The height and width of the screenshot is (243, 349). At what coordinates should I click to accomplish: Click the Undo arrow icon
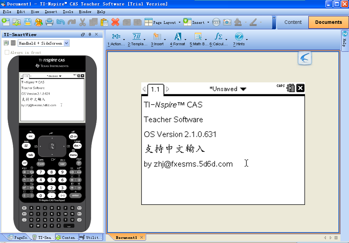point(60,22)
